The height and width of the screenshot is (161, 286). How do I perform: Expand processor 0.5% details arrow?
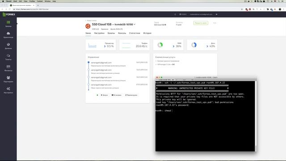[x=105, y=46]
